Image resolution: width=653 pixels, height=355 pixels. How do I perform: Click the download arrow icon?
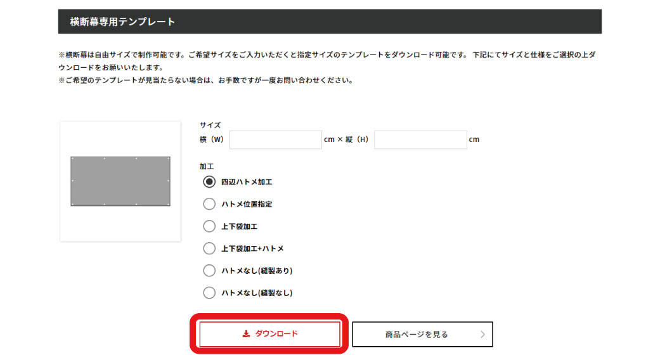click(246, 334)
